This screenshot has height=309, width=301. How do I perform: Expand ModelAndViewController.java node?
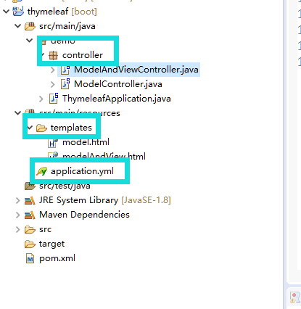coord(53,70)
